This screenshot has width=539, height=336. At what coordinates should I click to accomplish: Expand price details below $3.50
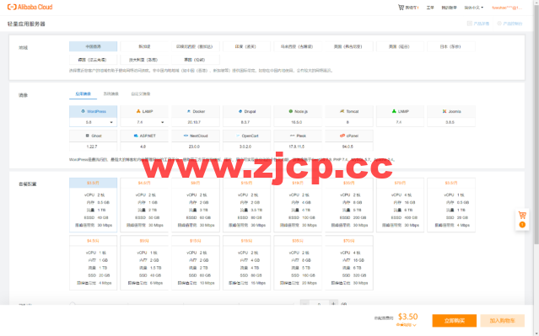point(407,325)
